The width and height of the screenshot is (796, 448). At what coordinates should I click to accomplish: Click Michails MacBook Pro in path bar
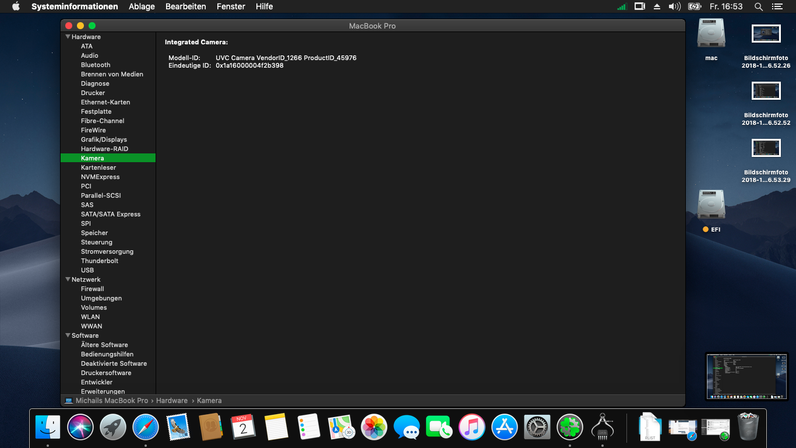pyautogui.click(x=112, y=401)
